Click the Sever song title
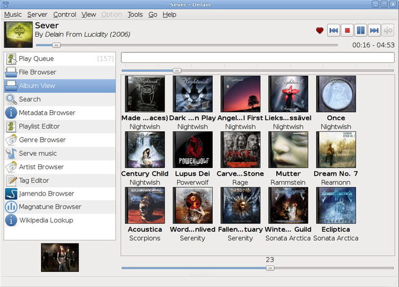The image size is (399, 287). point(47,26)
